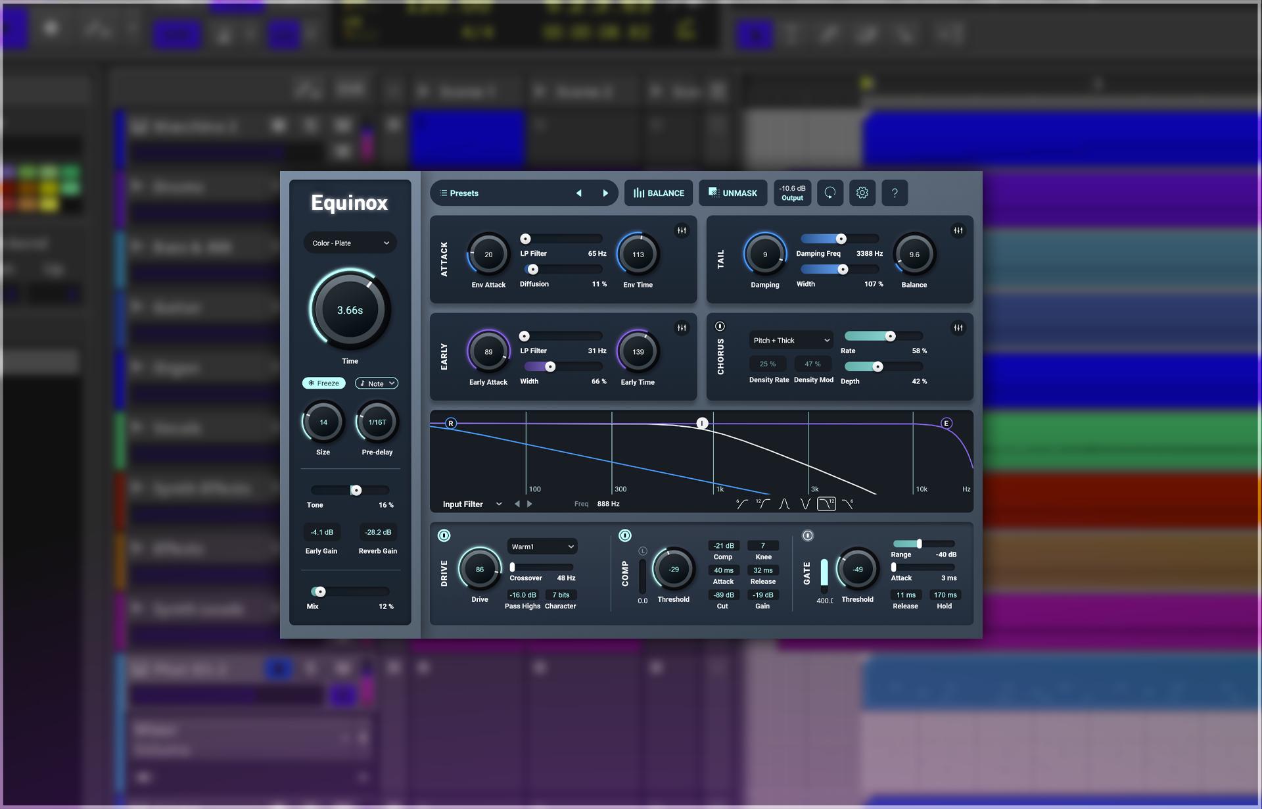
Task: Select the 12 dB high-pass filter shape
Action: point(762,504)
